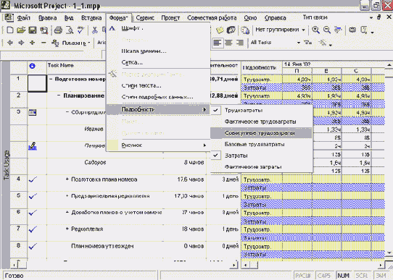The height and width of the screenshot is (280, 393).
Task: Click the AutoFilter icon next to All Tasks
Action: [307, 43]
